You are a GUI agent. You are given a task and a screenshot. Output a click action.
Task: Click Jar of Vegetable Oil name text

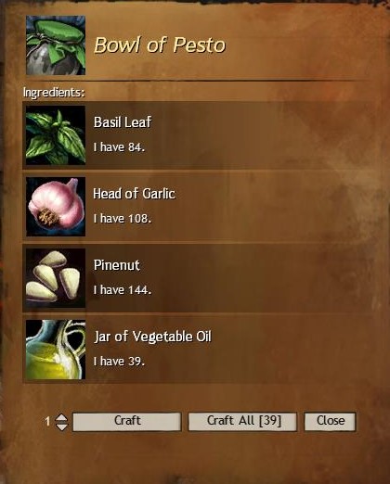[x=152, y=337]
